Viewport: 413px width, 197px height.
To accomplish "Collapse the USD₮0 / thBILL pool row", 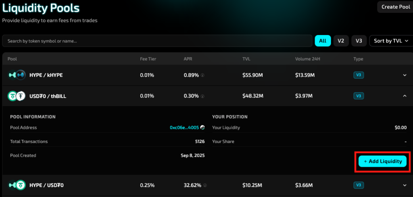I will point(405,96).
